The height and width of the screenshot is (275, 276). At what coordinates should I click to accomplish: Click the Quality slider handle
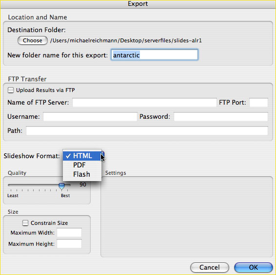pos(61,186)
